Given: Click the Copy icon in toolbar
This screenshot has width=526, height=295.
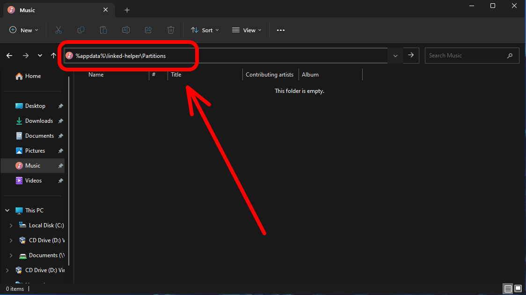Looking at the screenshot, I should coord(81,30).
